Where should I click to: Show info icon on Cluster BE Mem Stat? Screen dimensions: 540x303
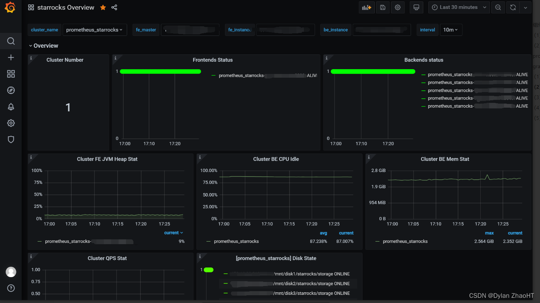(368, 157)
